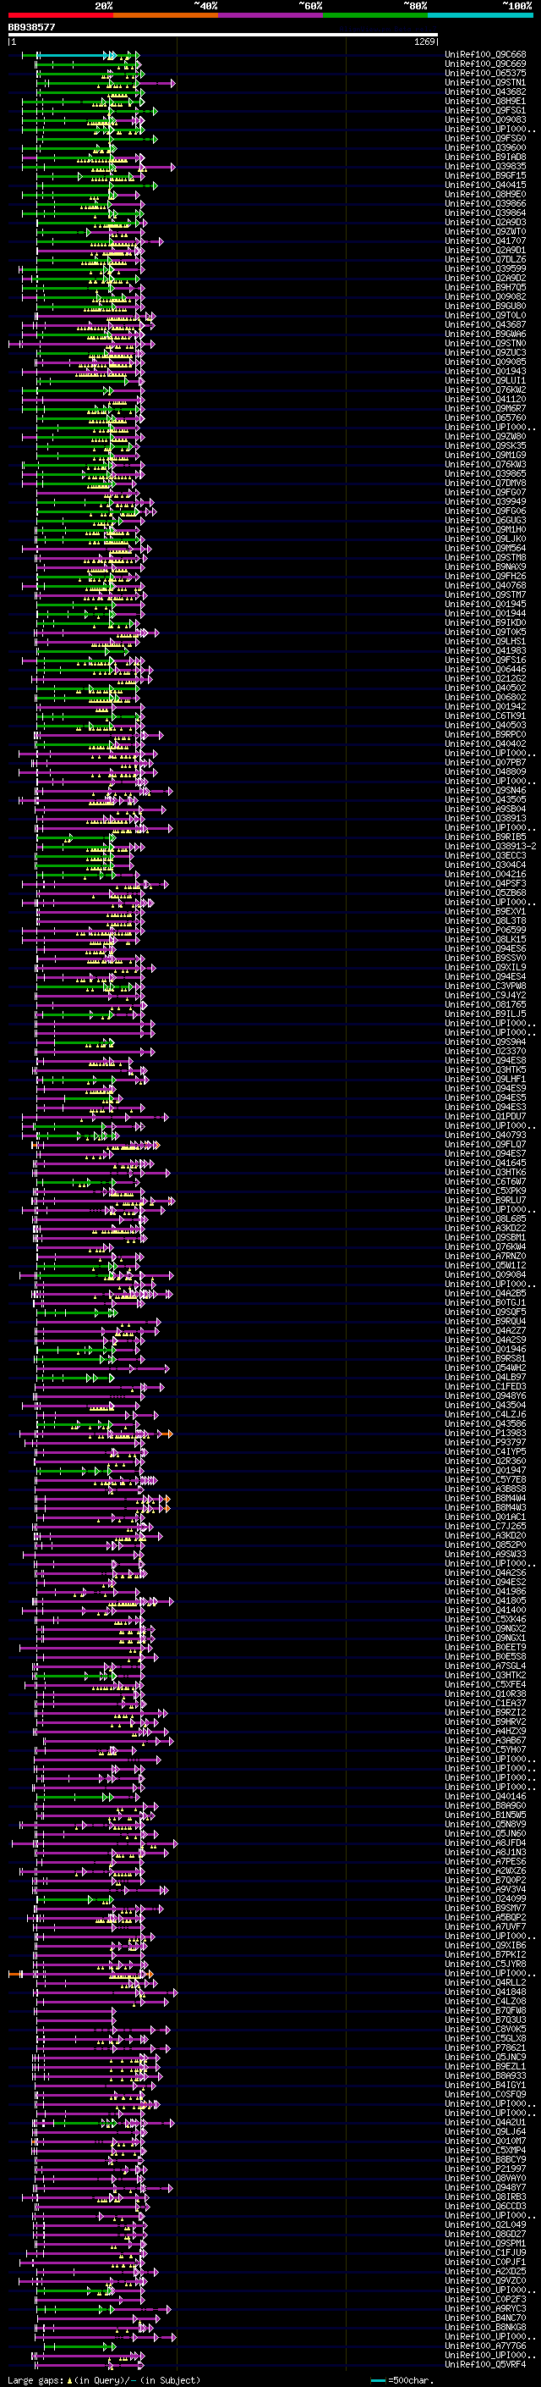Select the hit UniRef100_Q39600
The image size is (541, 2387).
(485, 147)
